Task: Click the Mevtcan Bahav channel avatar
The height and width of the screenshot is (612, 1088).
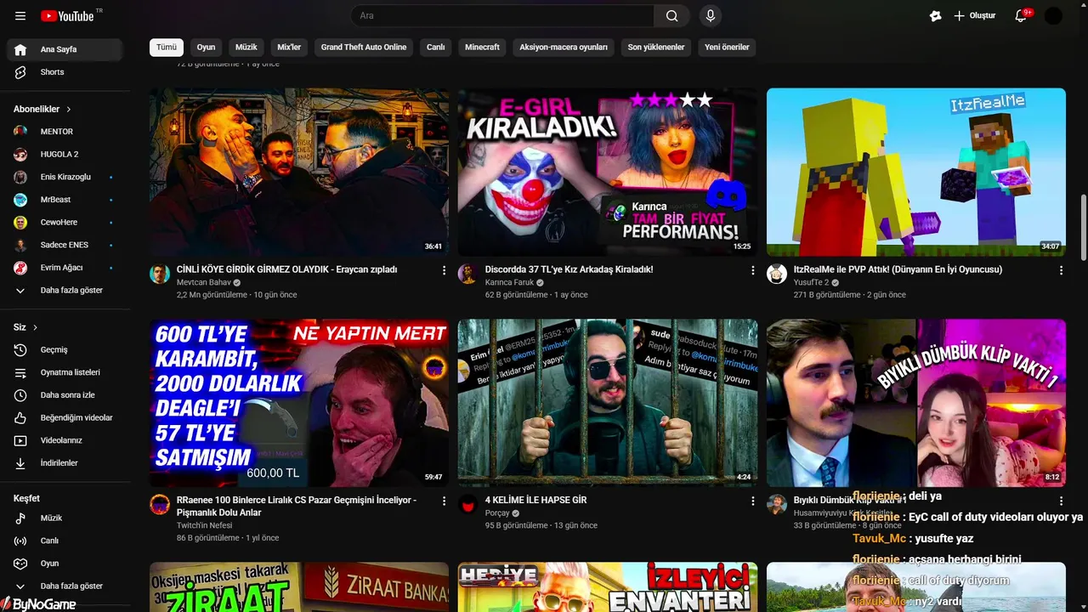Action: 160,274
